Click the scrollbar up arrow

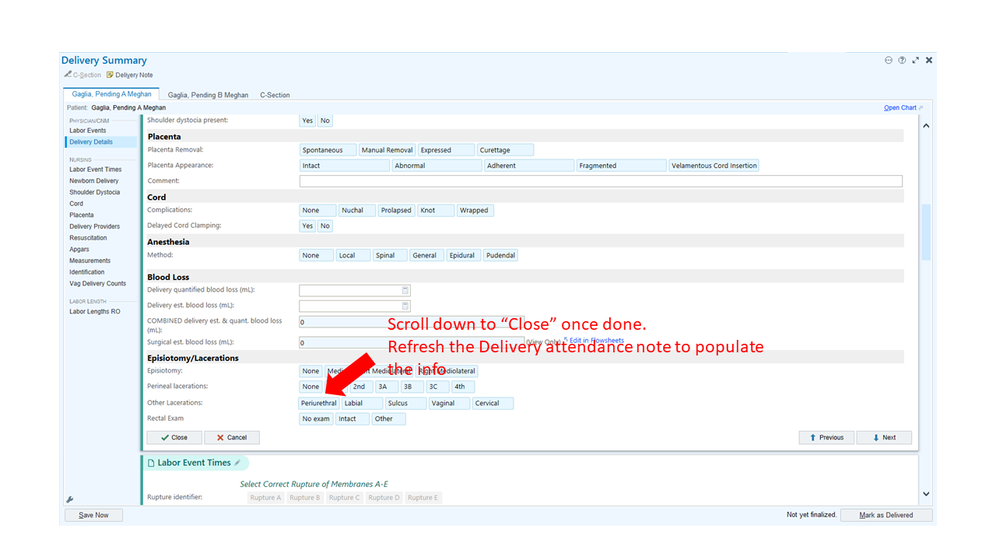pos(926,126)
